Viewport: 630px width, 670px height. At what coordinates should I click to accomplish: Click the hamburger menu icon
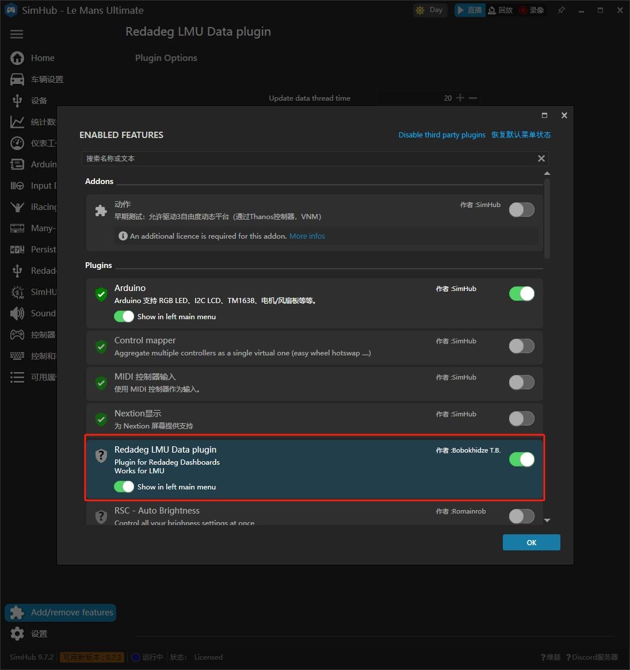point(17,35)
